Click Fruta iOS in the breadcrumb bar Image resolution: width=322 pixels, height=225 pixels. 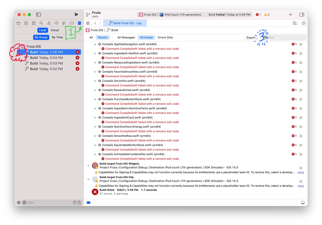point(95,30)
